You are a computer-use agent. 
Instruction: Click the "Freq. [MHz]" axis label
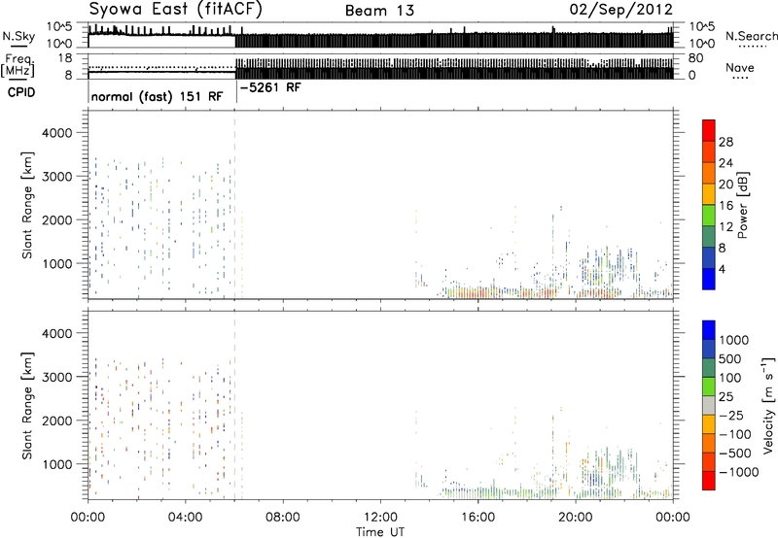tap(18, 66)
